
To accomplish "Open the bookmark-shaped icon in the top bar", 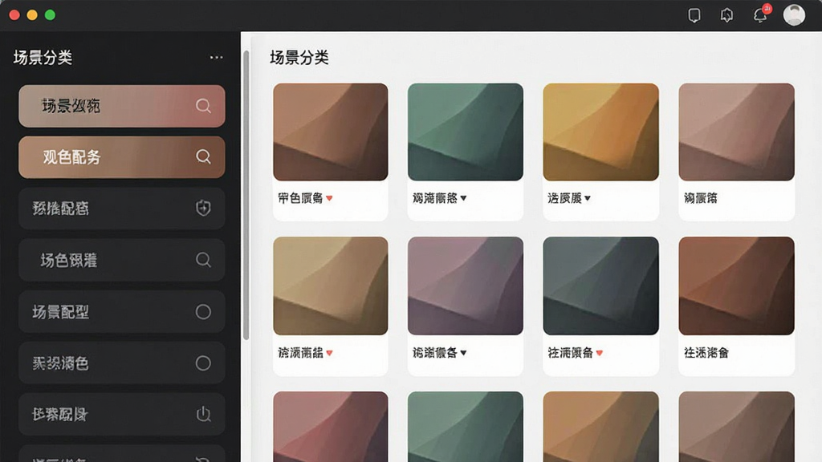I will tap(694, 15).
